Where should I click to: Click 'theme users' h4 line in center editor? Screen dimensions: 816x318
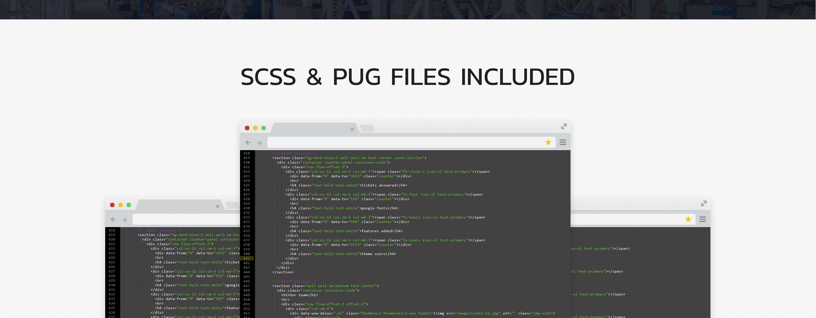[343, 254]
